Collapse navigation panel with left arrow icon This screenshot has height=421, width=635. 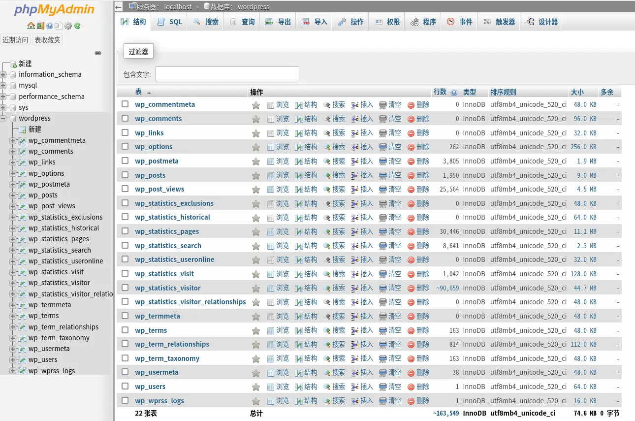[x=119, y=7]
